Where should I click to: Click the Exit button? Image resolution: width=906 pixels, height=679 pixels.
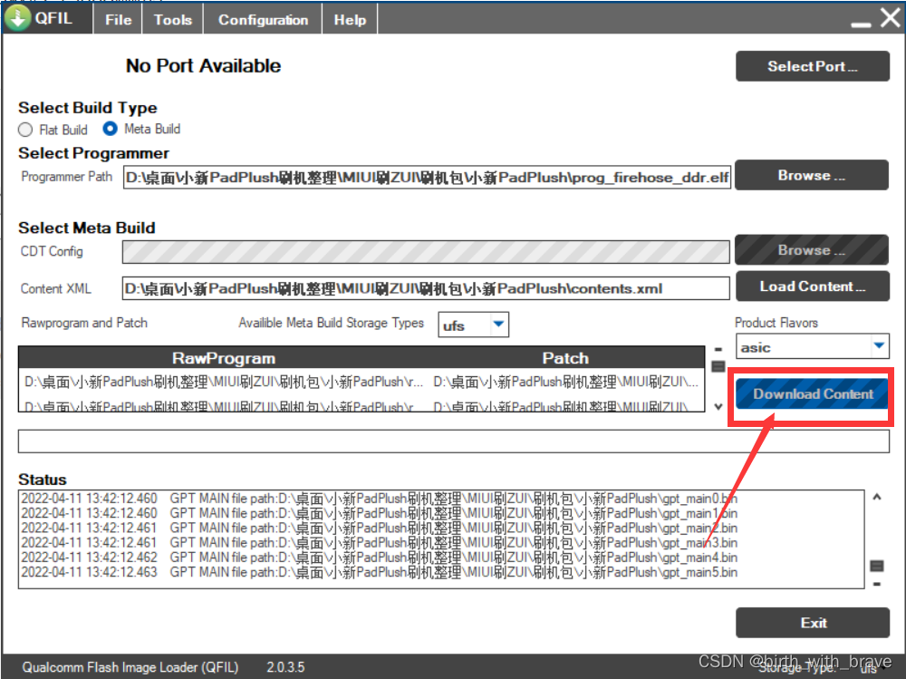[813, 622]
